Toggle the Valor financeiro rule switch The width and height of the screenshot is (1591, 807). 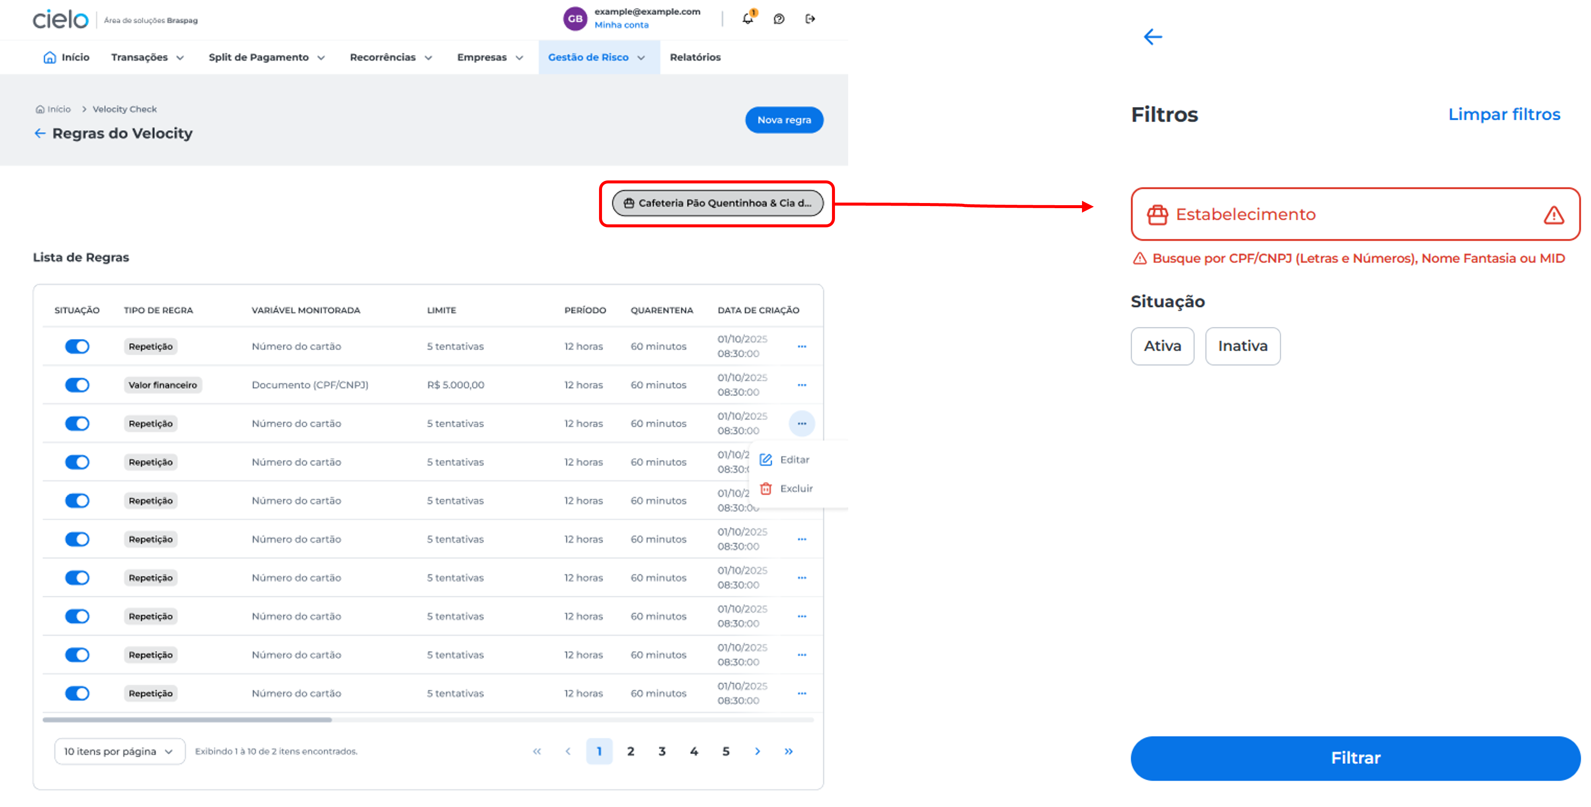tap(77, 385)
